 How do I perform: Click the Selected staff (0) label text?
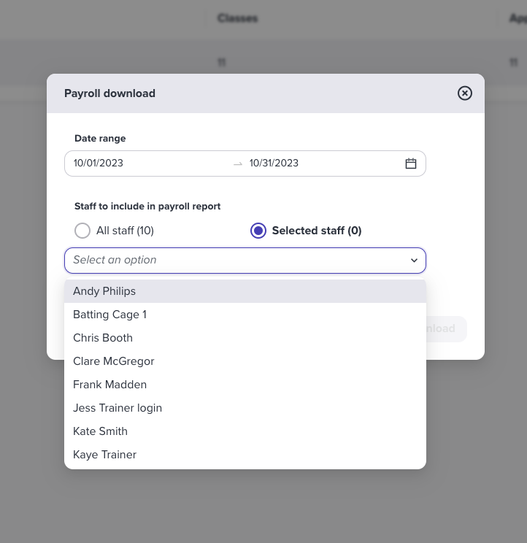tap(317, 231)
